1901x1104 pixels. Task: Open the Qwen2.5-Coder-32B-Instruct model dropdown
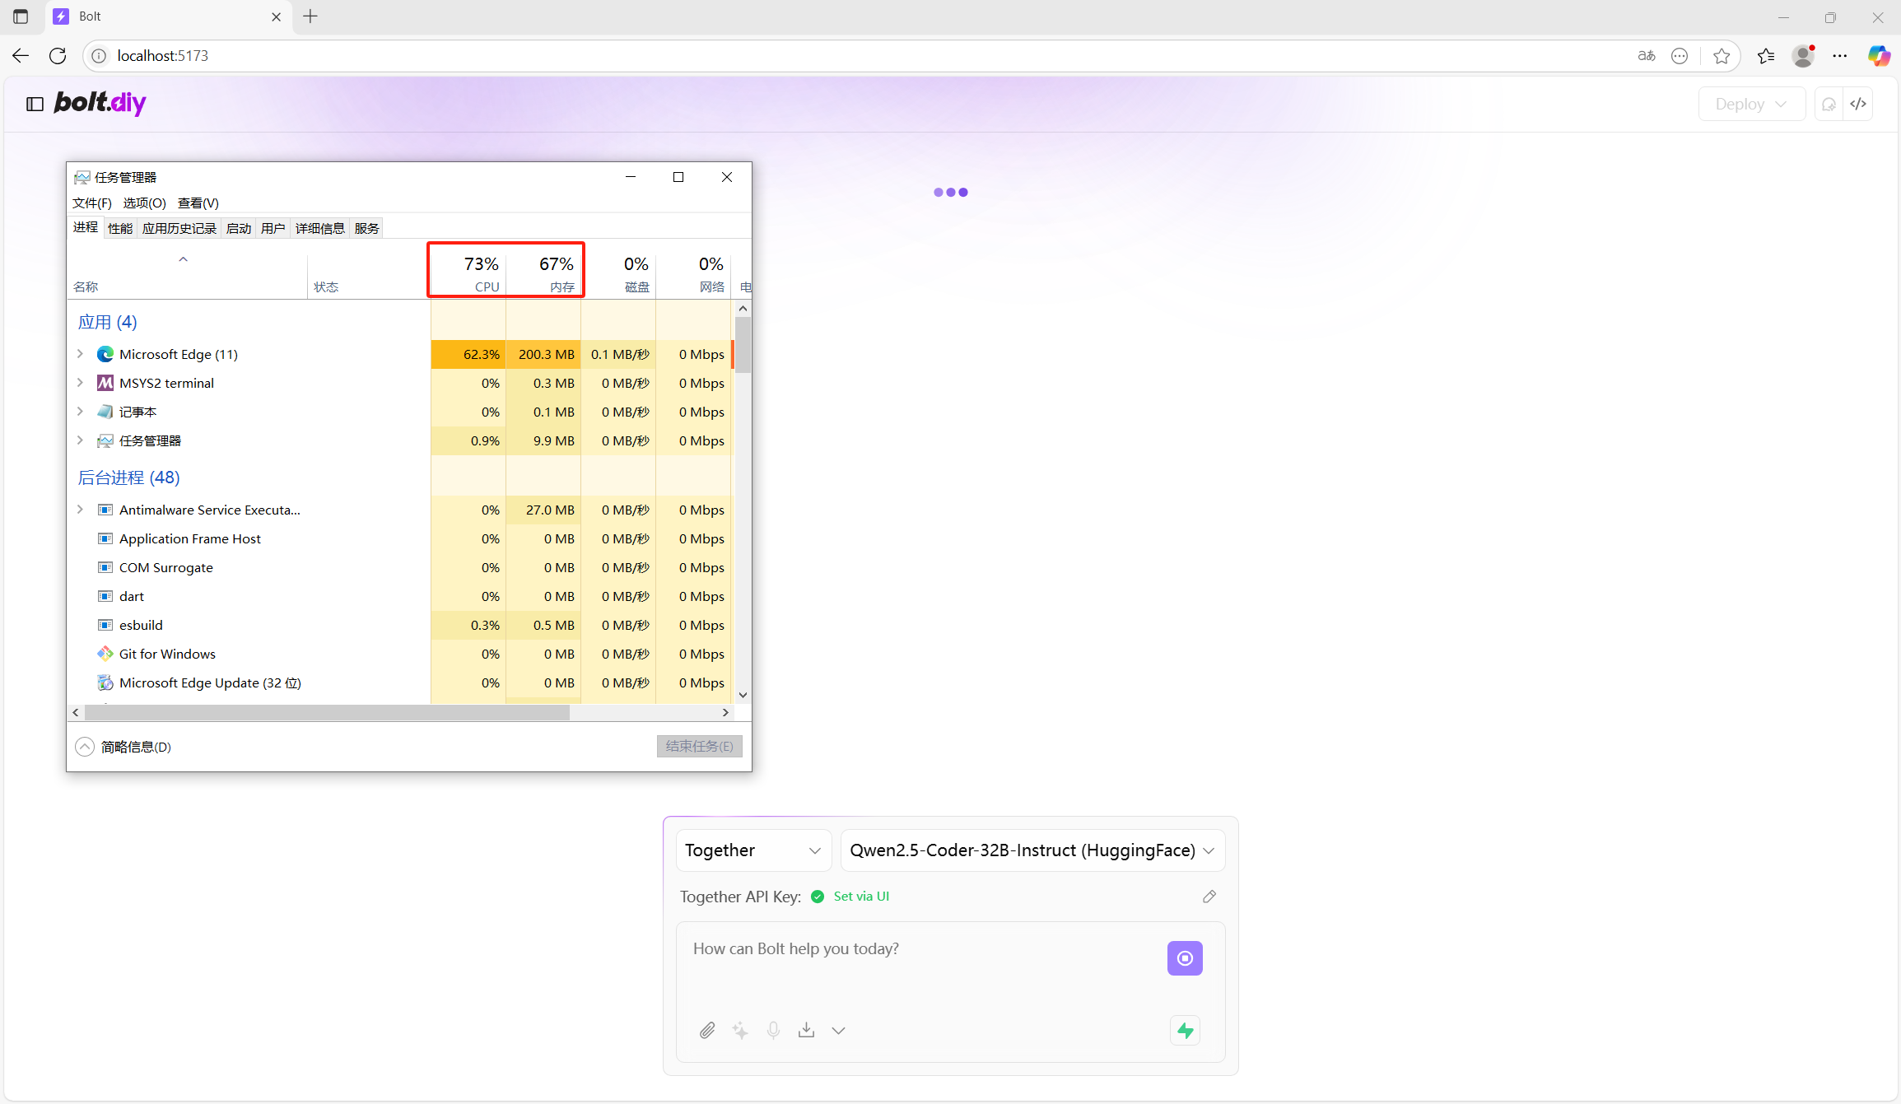coord(1032,850)
